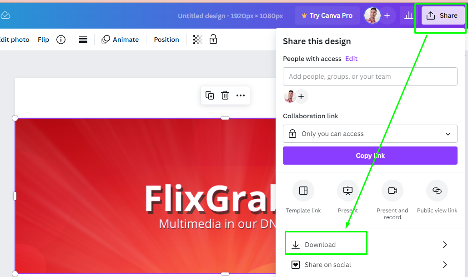Delete element with the trash icon
This screenshot has width=468, height=277.
click(x=225, y=95)
